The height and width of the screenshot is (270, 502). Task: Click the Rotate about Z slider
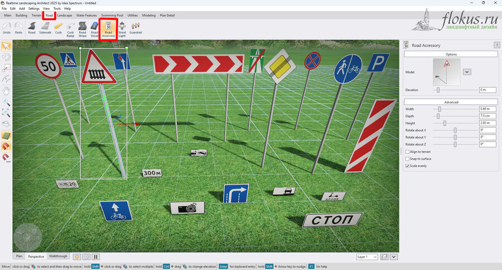pyautogui.click(x=455, y=144)
